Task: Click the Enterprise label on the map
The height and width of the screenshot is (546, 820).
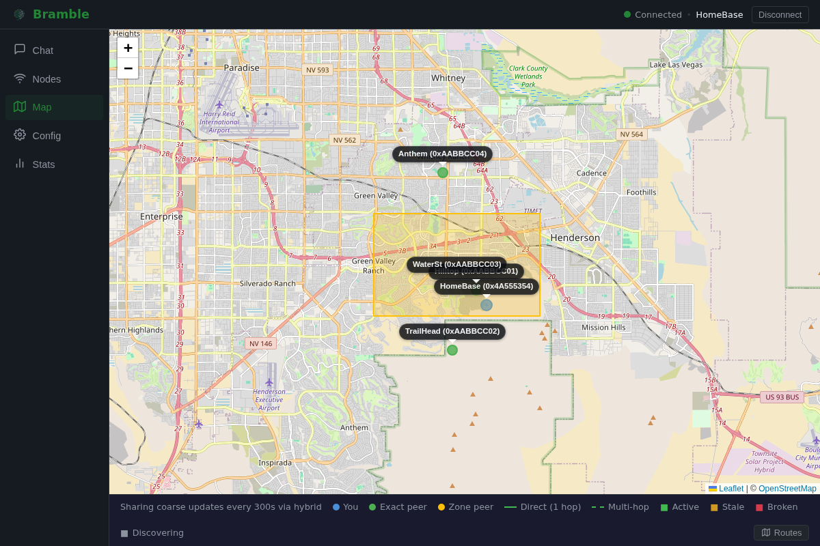Action: tap(161, 216)
